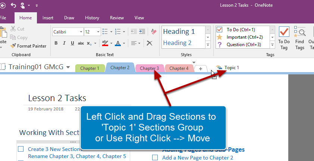
Task: Switch to the Draw ribbon tab
Action: (x=69, y=18)
